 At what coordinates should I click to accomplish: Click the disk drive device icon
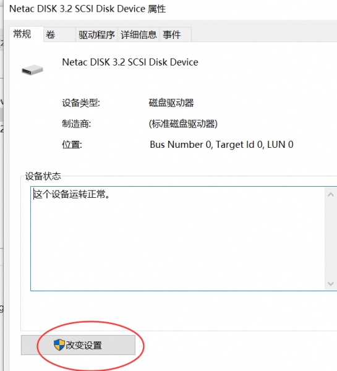pyautogui.click(x=32, y=70)
